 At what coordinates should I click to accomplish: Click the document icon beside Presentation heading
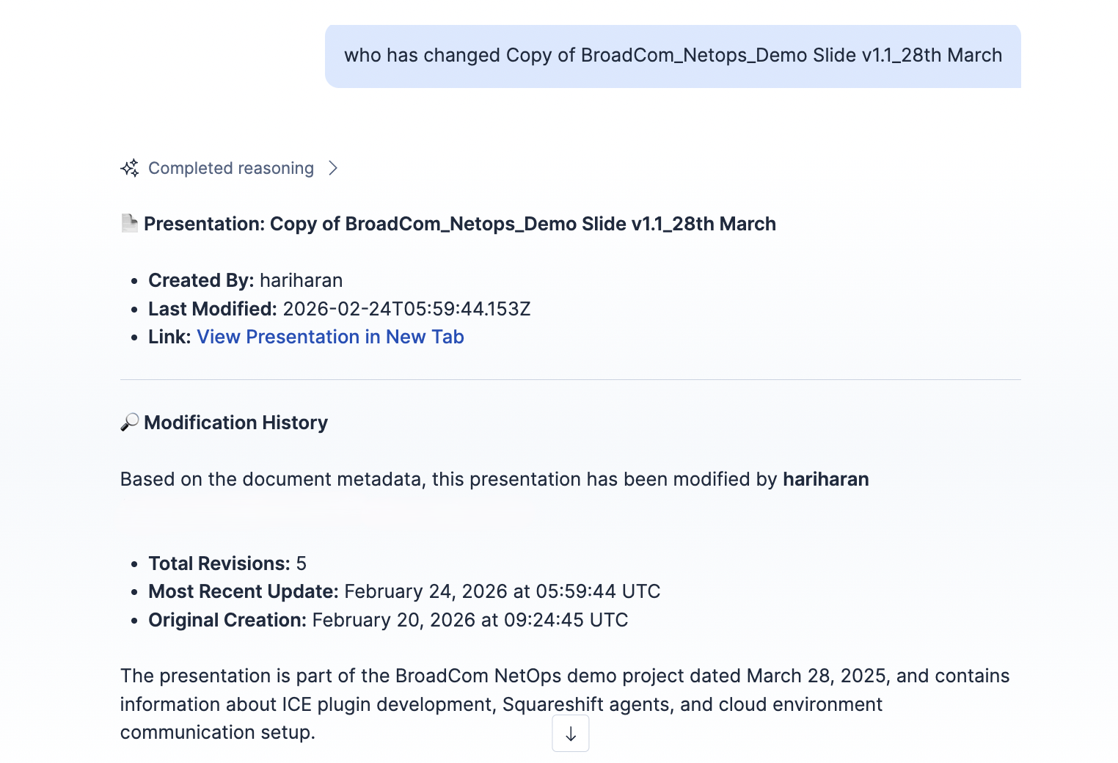coord(129,223)
